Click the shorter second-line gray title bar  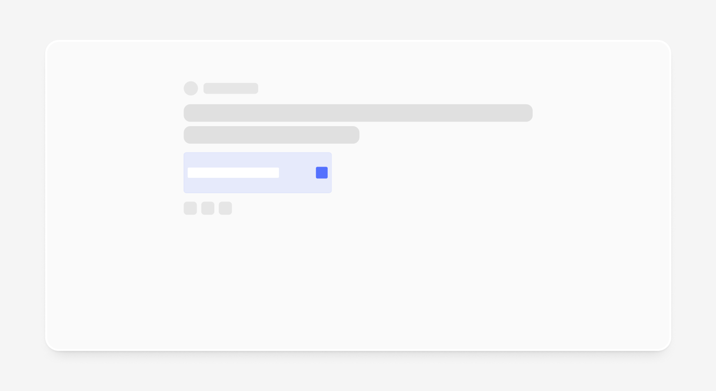[271, 135]
